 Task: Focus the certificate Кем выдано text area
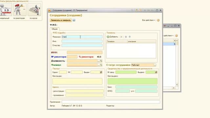(133, 81)
